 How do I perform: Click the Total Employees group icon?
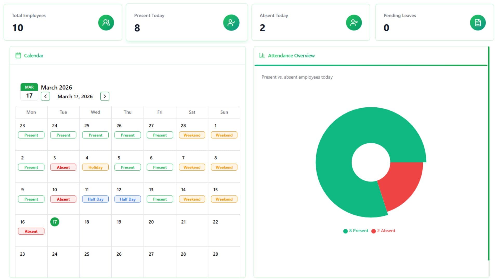click(x=106, y=23)
